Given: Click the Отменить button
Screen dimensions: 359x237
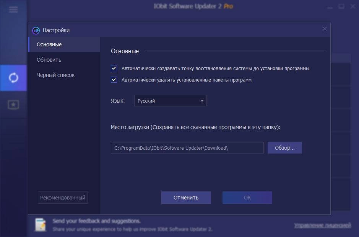Looking at the screenshot, I should tap(186, 198).
